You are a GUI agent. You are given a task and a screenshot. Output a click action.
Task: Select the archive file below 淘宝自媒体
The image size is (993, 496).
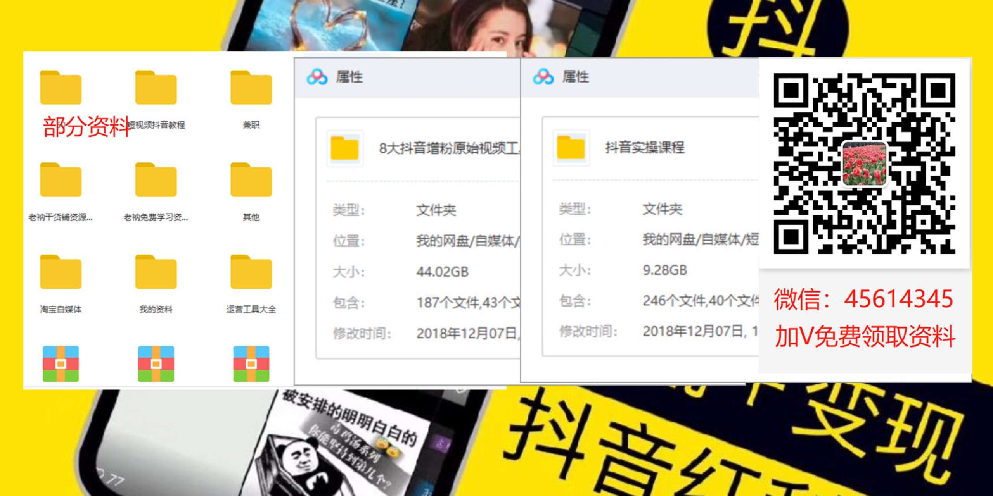61,363
